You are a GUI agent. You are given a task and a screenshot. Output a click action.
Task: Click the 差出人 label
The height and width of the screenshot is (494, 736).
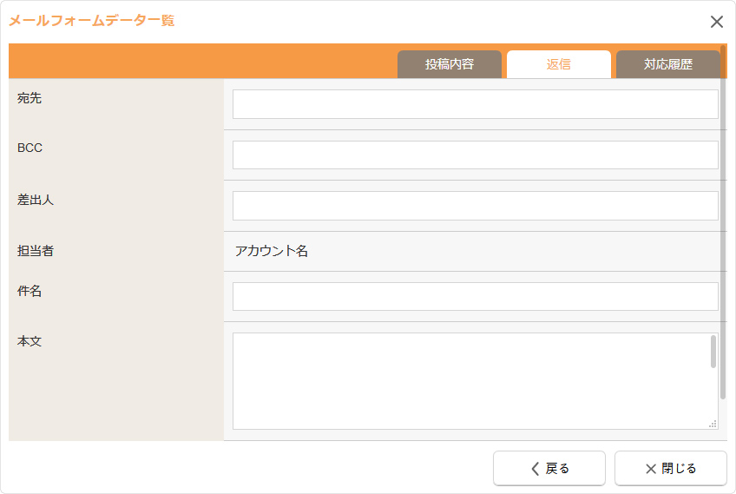[x=36, y=199]
